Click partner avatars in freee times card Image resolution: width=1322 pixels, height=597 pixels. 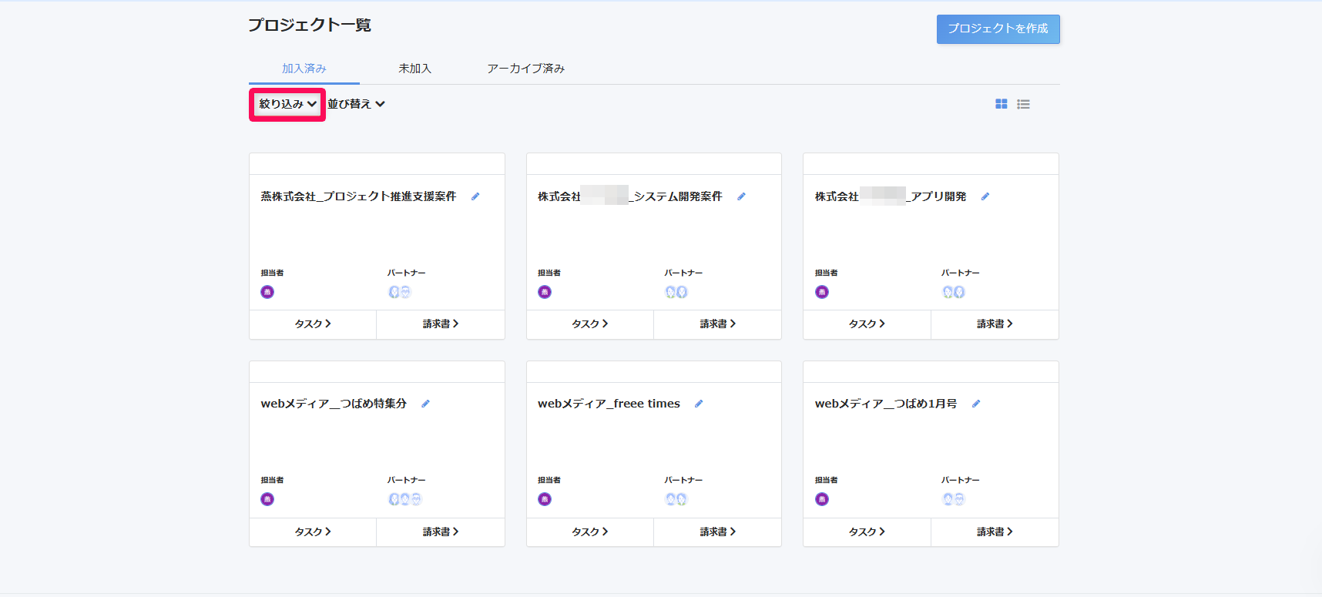pyautogui.click(x=676, y=499)
